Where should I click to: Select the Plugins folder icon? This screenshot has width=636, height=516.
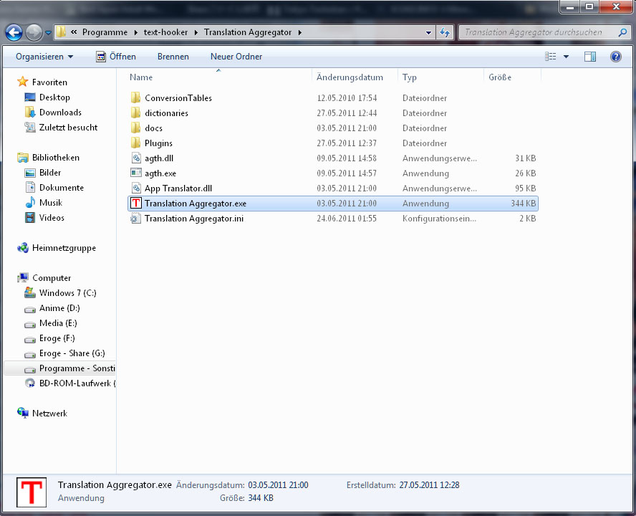tap(136, 143)
